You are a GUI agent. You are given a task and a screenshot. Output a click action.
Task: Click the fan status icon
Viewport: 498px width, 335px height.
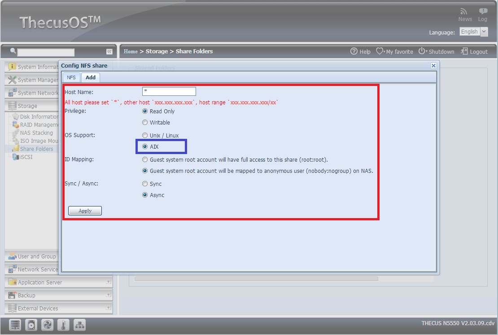48,325
